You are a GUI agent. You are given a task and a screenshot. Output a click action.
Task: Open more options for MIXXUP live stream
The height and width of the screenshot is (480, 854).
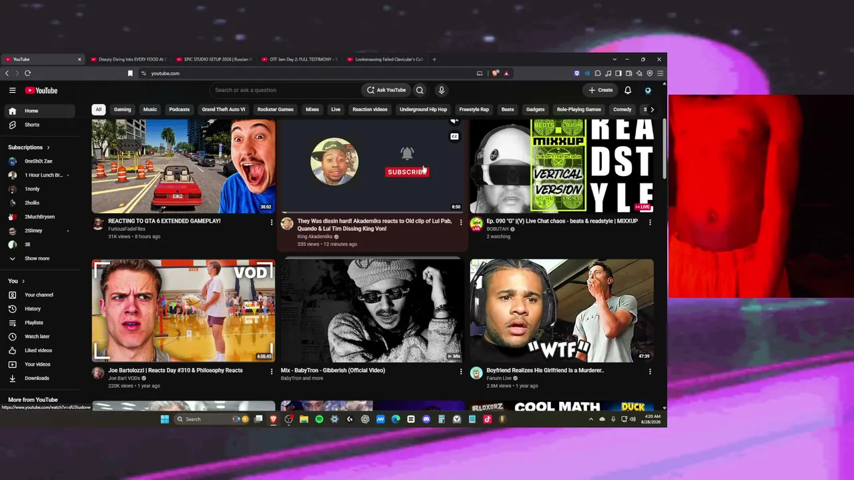coord(650,222)
